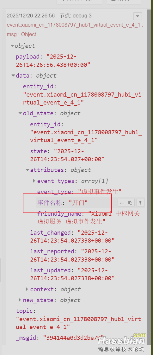Pin the 事件名称 property open

pyautogui.click(x=140, y=203)
